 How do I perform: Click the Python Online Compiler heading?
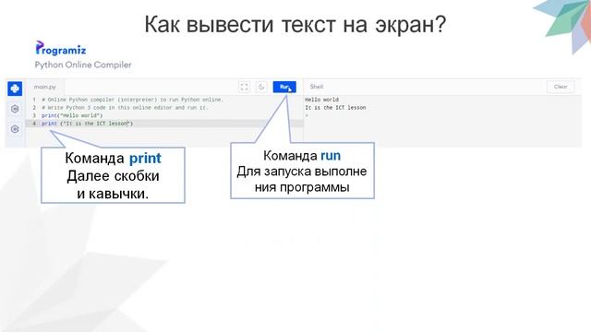click(83, 65)
